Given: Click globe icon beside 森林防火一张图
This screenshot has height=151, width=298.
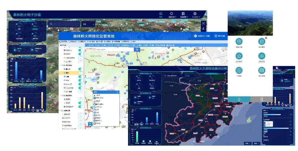Looking at the screenshot, I should point(195,36).
